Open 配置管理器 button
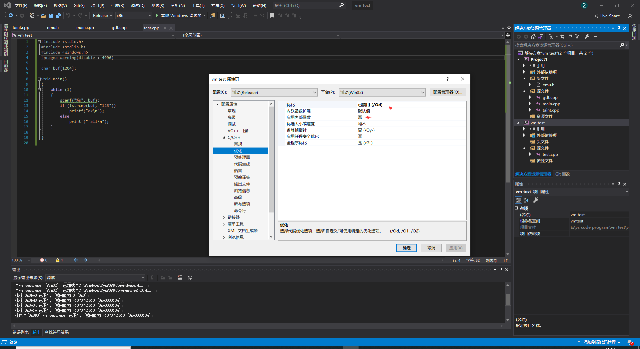Screen dimensions: 640x349 pyautogui.click(x=448, y=92)
